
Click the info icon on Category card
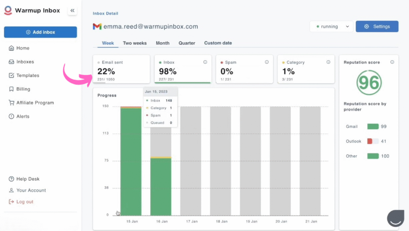(x=328, y=62)
